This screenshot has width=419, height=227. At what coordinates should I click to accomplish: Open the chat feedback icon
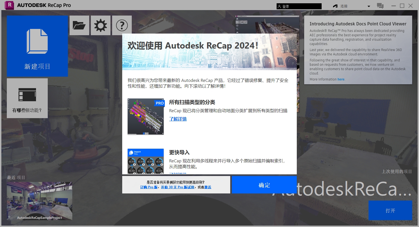point(380,6)
